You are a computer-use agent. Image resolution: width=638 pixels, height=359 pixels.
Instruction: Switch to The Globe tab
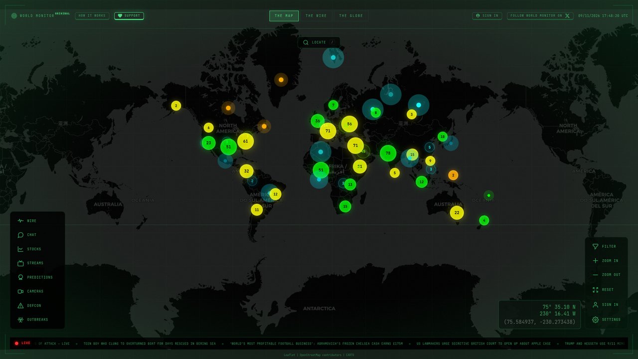coord(351,16)
